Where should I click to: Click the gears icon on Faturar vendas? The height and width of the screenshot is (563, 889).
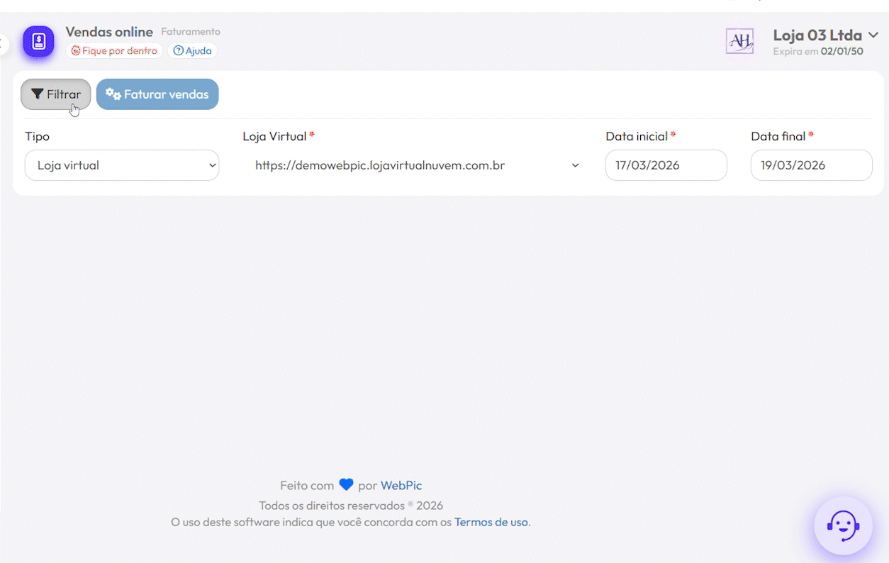pyautogui.click(x=114, y=94)
